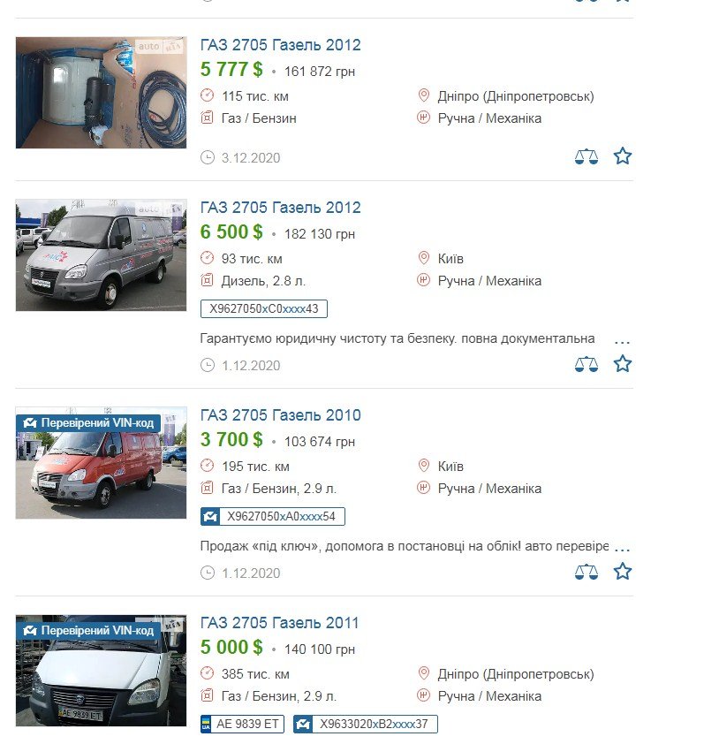Expand description starting with Продаж «під ключ»

click(x=622, y=549)
